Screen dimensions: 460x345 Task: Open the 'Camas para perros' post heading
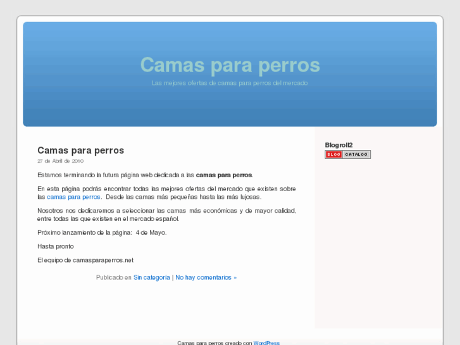point(81,150)
